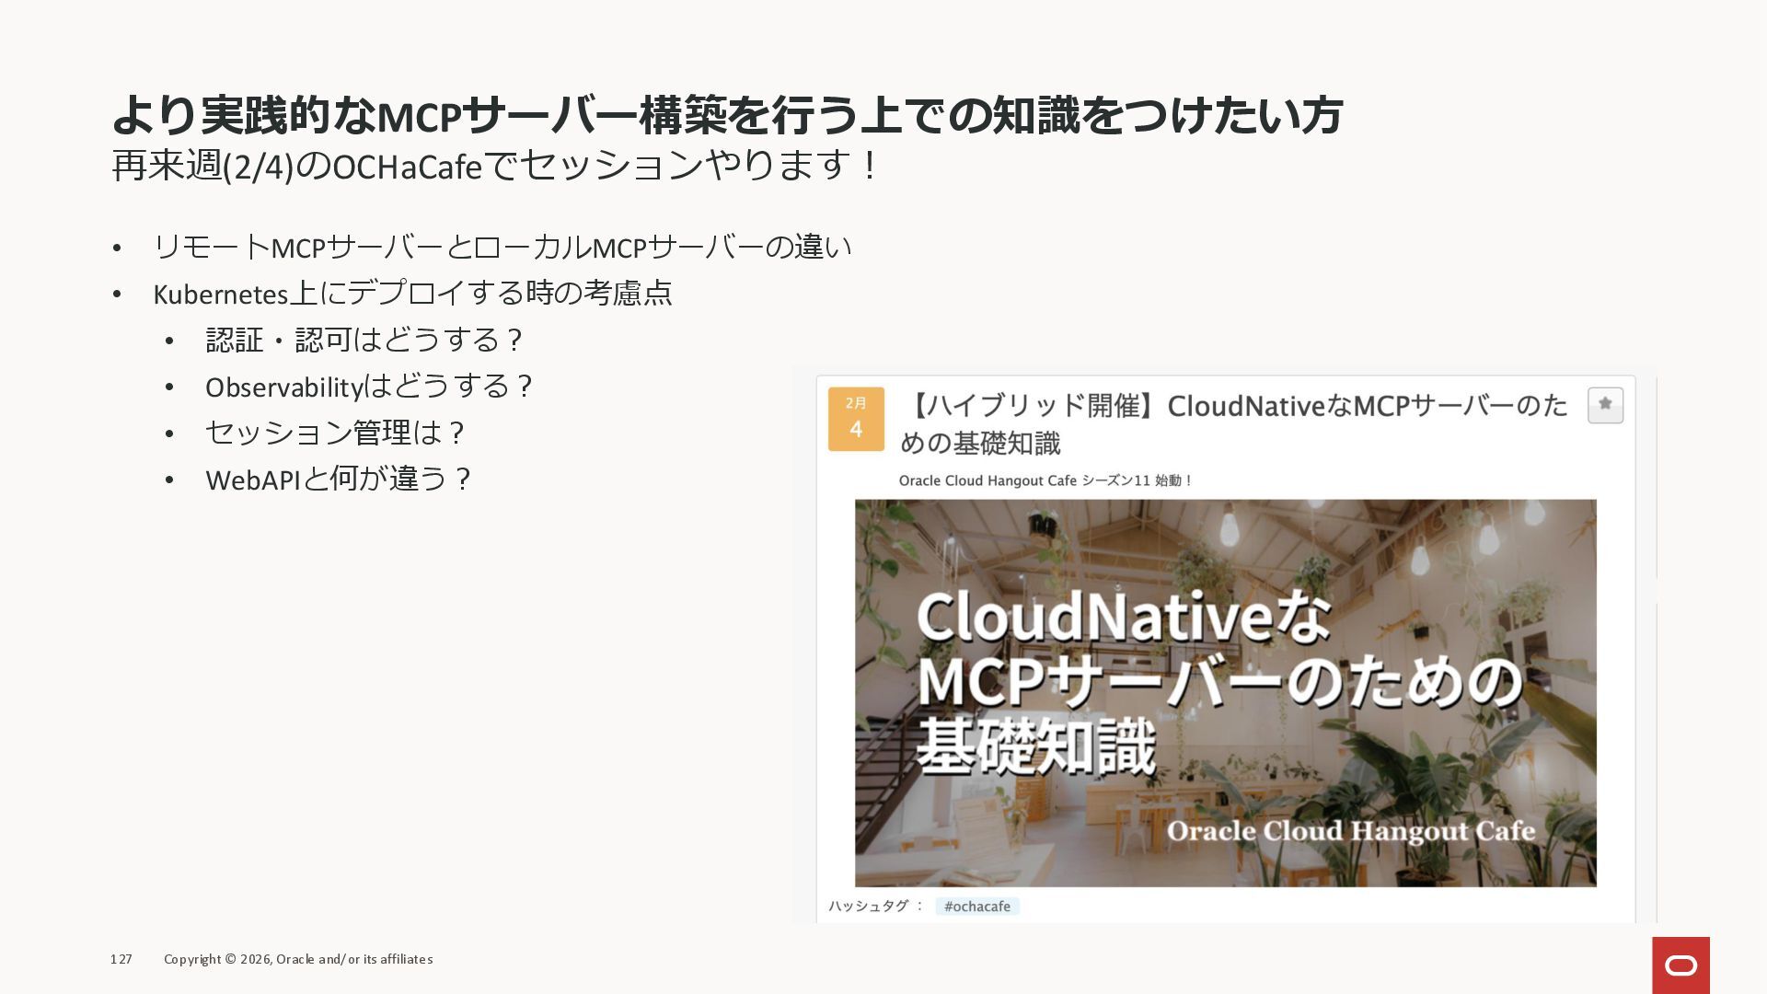This screenshot has height=994, width=1767.
Task: Click the bullet リモートMCPサーバーとローカルMCPサーバーの違い
Action: (x=502, y=247)
